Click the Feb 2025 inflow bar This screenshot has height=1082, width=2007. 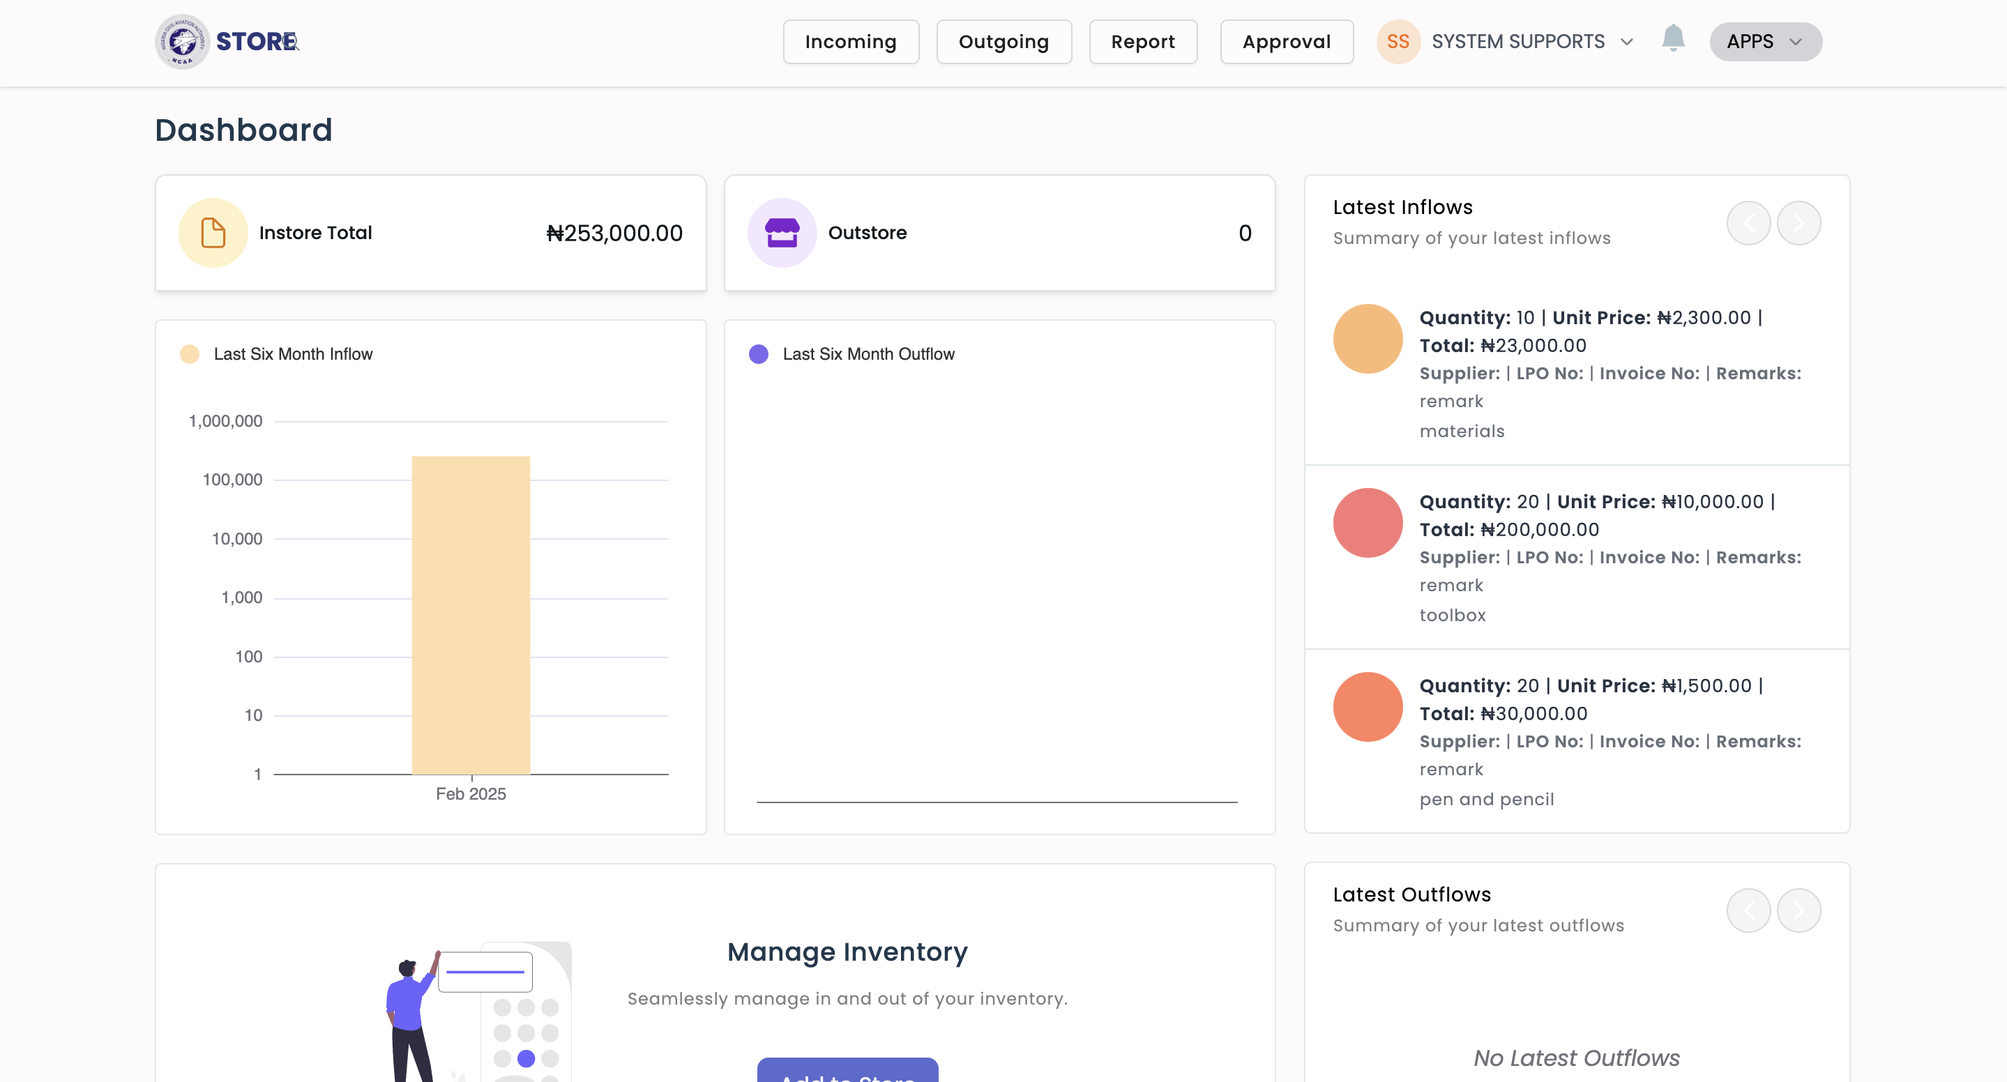pos(471,616)
